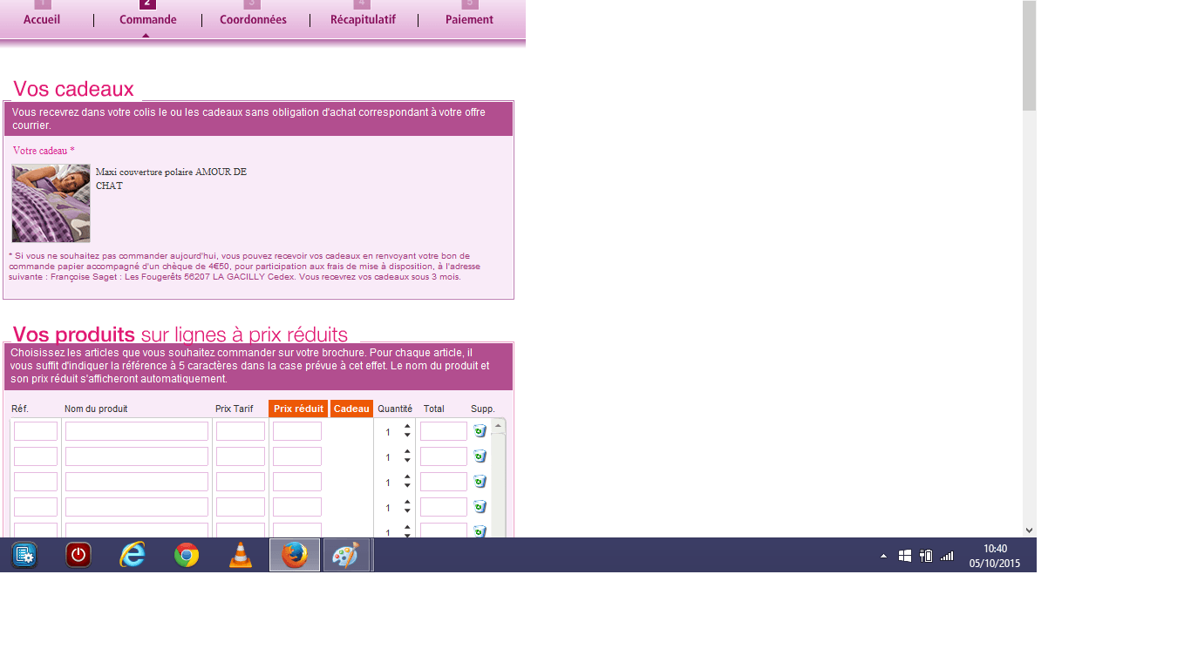
Task: Open the Récapitulatif step tab
Action: point(363,19)
